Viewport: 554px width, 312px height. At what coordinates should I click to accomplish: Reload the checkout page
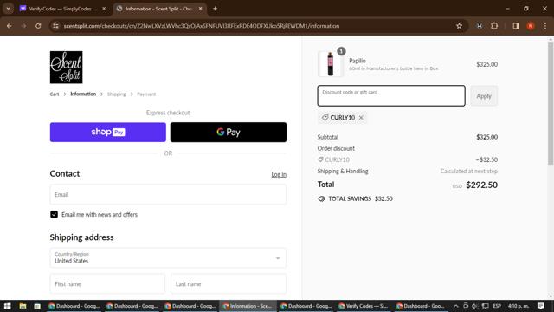[38, 26]
